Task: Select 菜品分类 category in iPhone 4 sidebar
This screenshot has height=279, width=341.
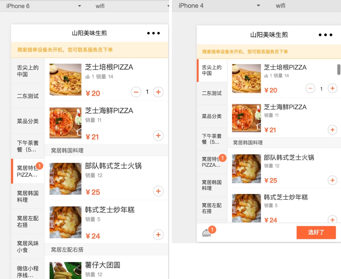Action: tap(212, 116)
